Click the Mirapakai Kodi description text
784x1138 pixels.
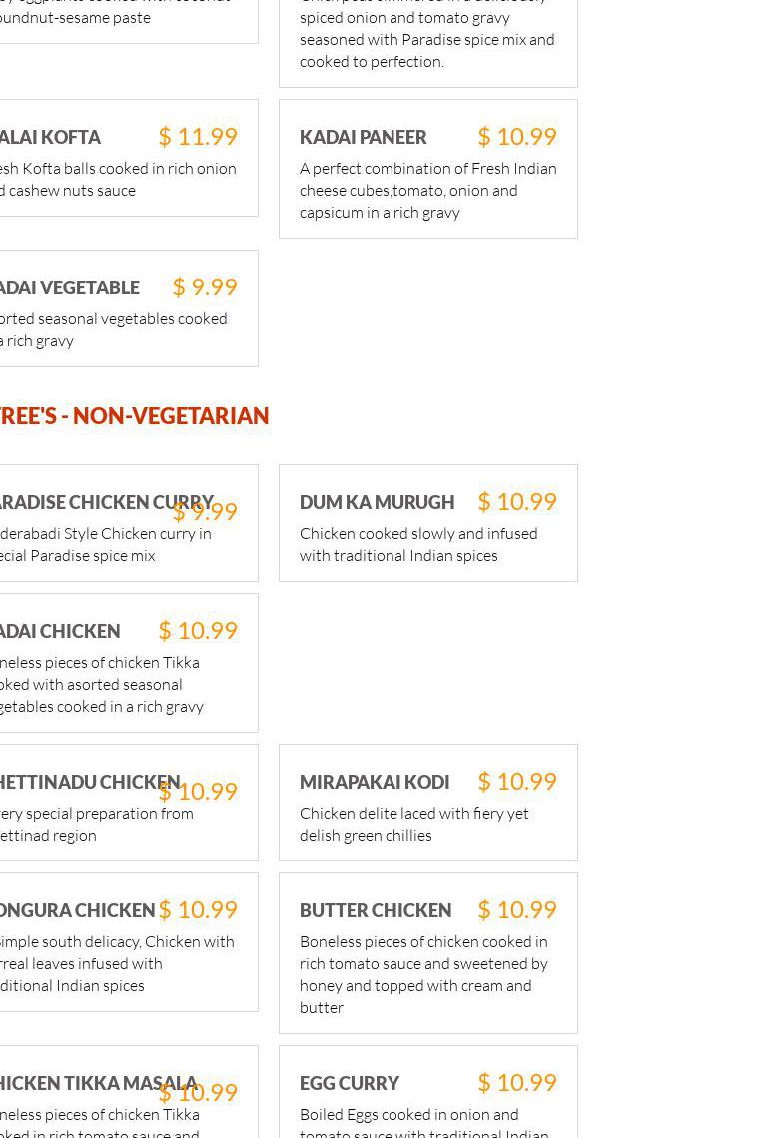click(413, 824)
